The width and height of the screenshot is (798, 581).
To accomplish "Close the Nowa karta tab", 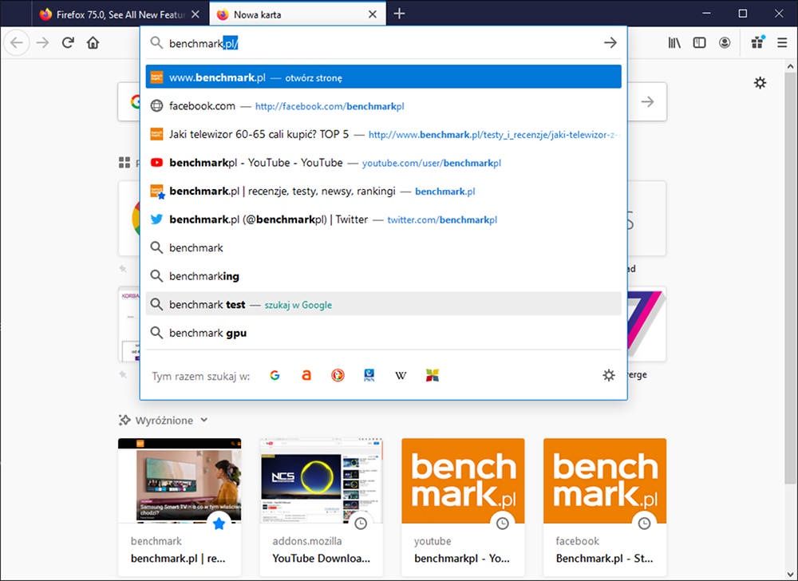I will point(373,14).
